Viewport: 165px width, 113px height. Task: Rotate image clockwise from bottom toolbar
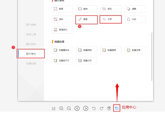[x=102, y=108]
